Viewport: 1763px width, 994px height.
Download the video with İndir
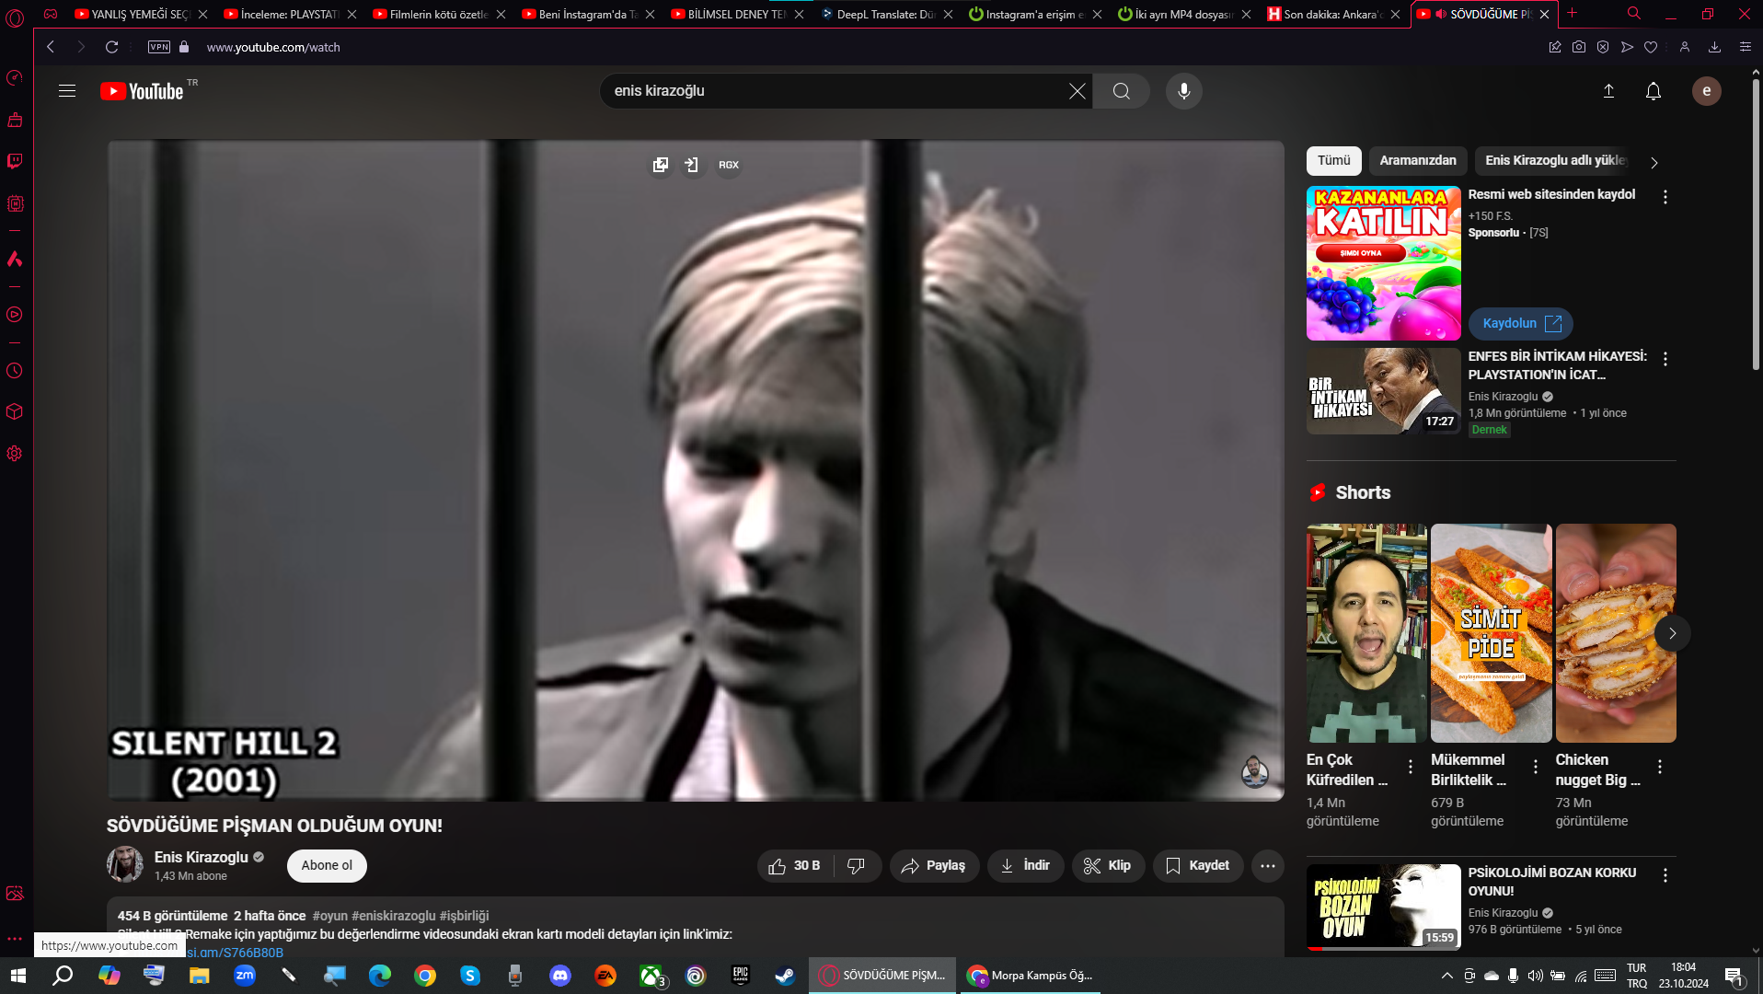click(x=1025, y=866)
